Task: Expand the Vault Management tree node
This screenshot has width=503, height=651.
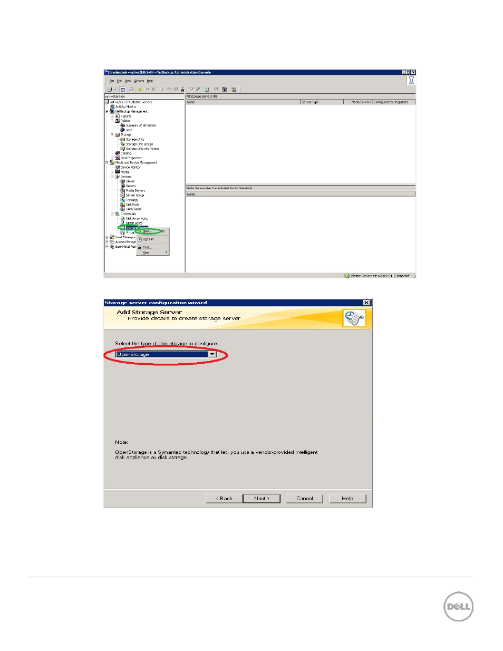Action: click(x=107, y=237)
